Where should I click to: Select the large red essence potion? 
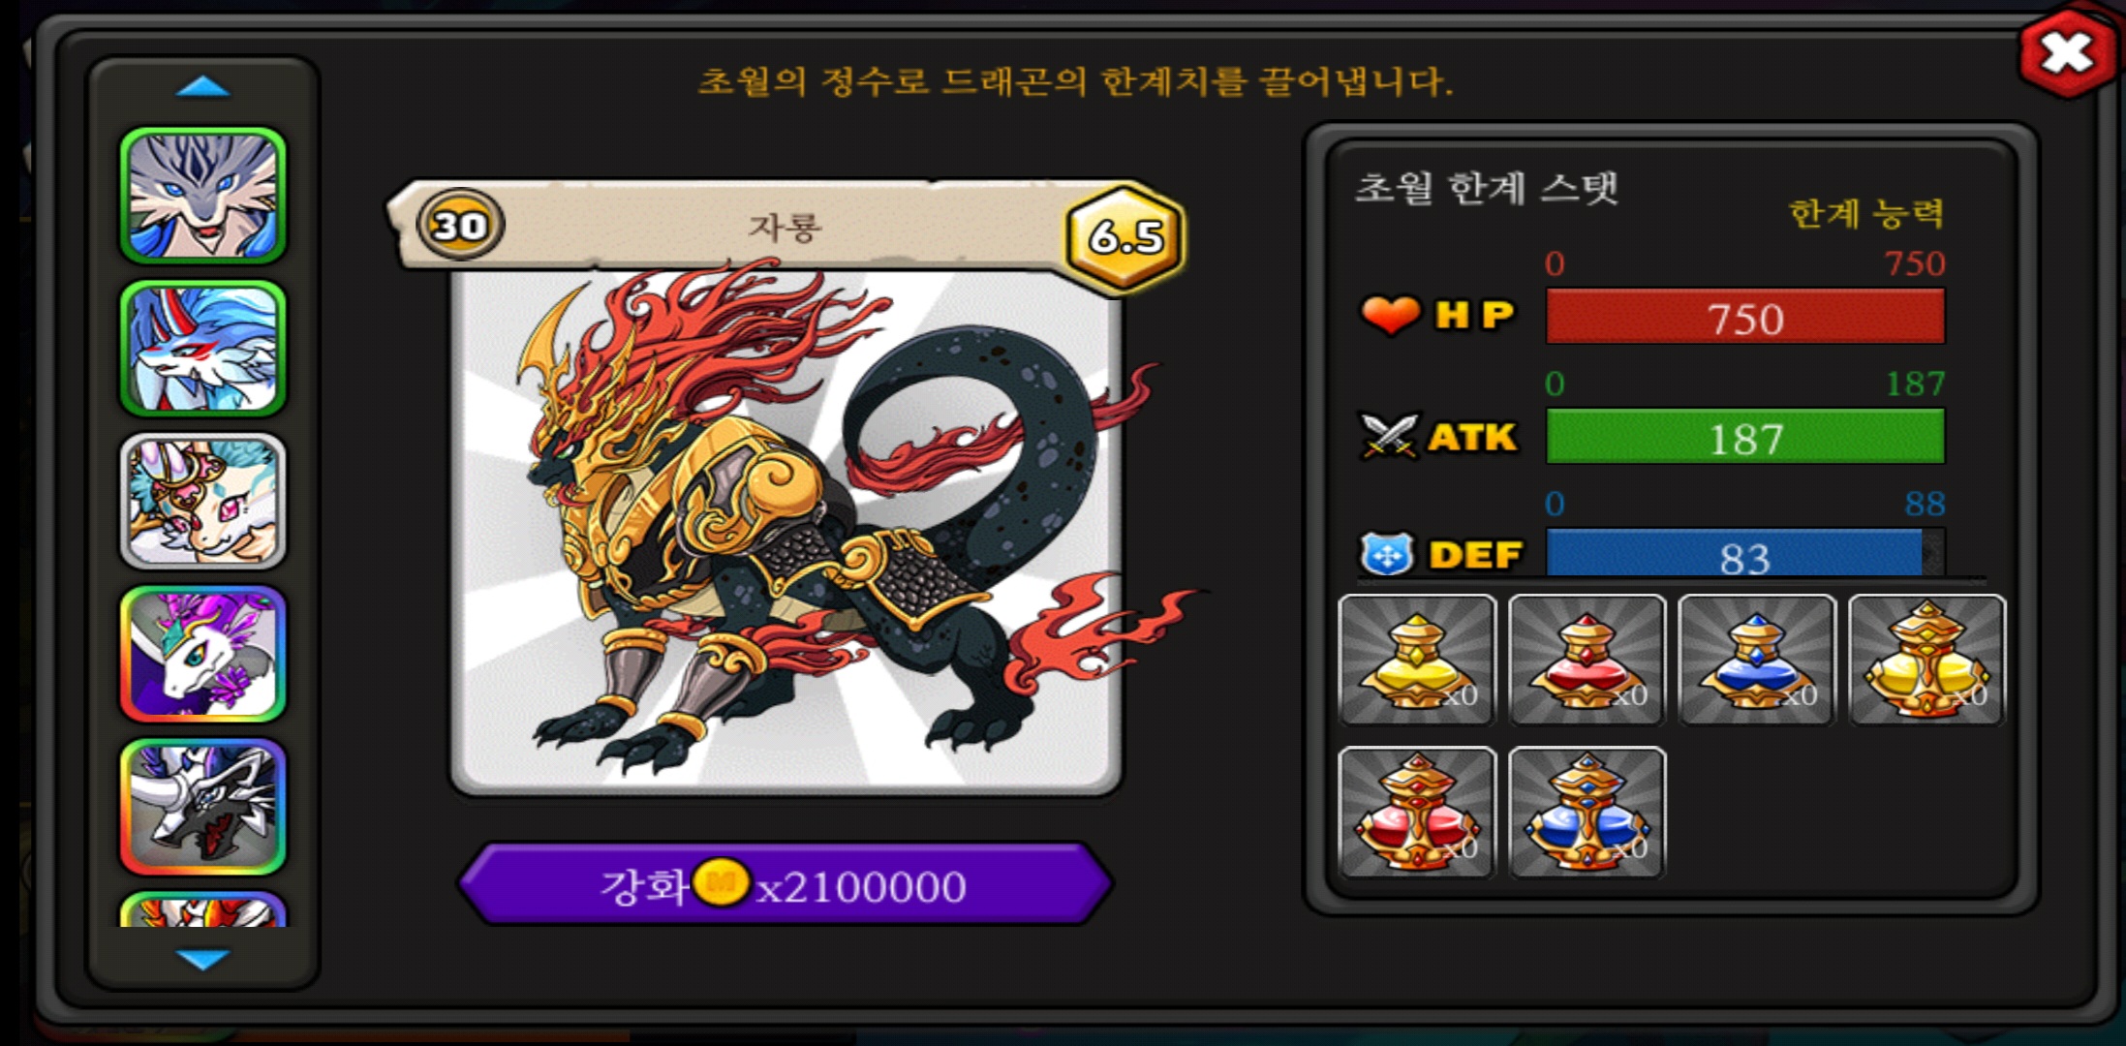coord(1417,813)
